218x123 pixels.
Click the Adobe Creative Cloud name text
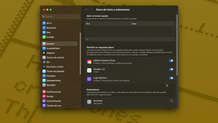pos(104,60)
